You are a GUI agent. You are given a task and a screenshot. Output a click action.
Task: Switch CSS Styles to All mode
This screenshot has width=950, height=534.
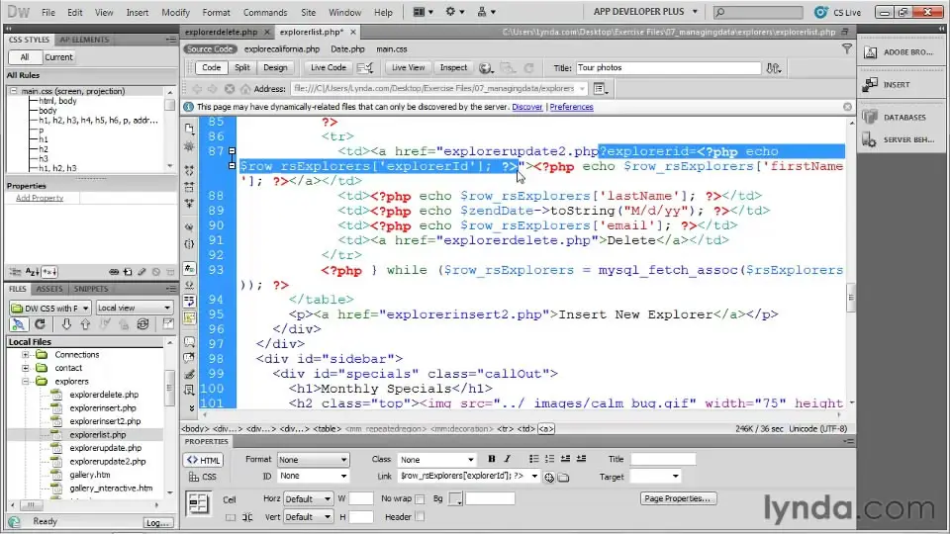[x=24, y=57]
